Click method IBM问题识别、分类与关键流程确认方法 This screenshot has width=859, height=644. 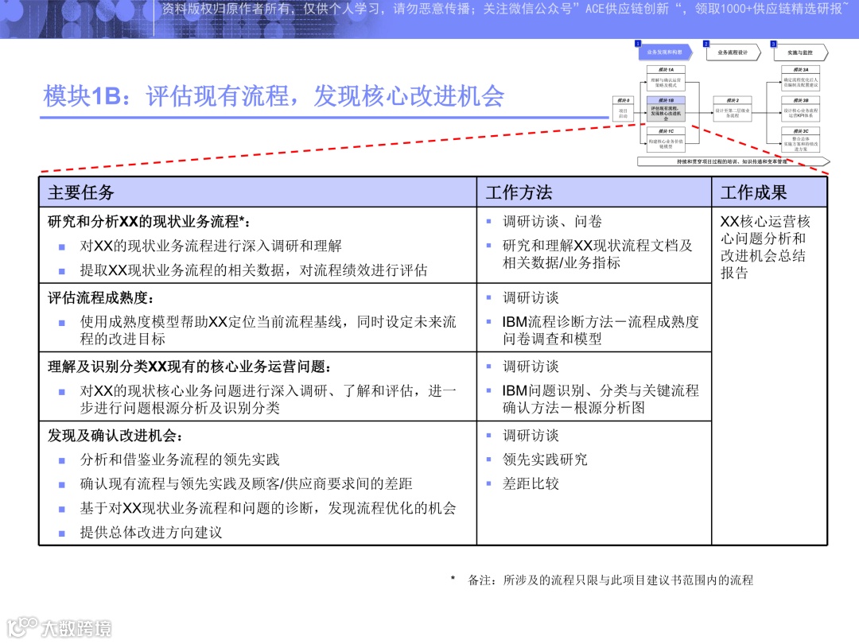point(601,399)
